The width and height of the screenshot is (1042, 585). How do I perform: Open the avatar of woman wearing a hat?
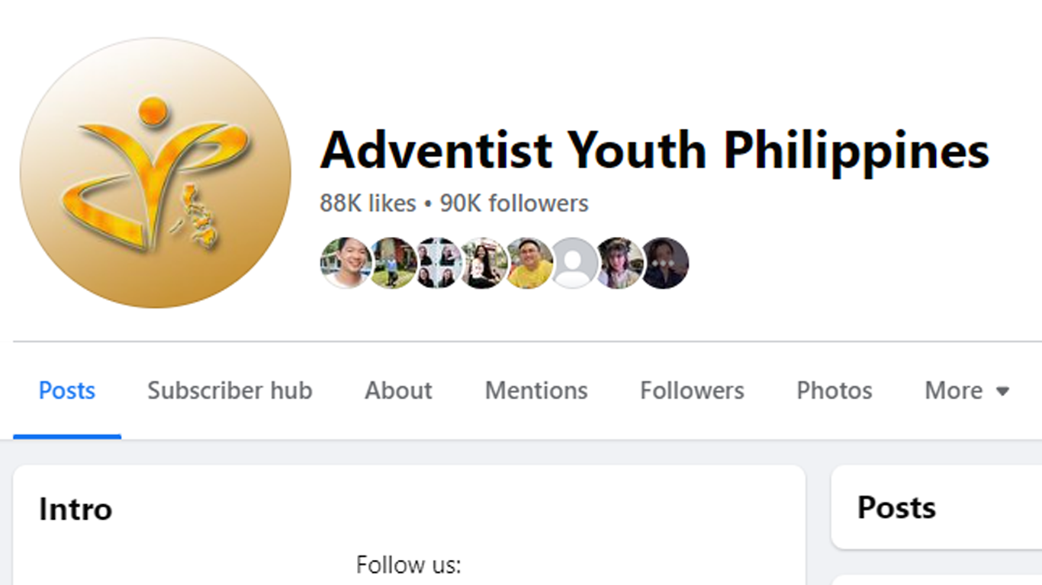[x=619, y=263]
